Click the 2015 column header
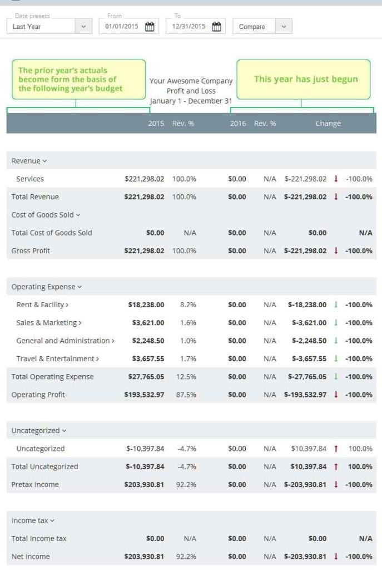382x570 pixels. (x=156, y=123)
